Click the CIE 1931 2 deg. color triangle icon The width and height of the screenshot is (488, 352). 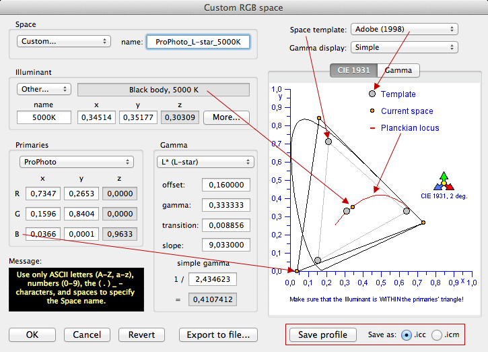[443, 181]
